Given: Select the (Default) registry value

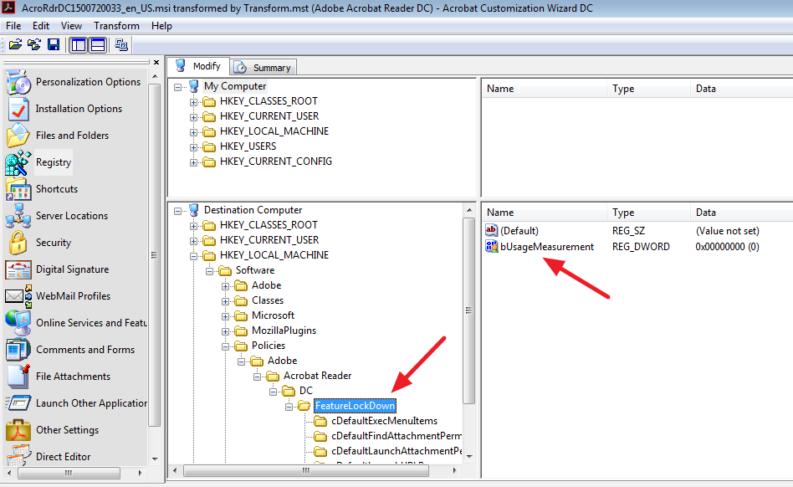Looking at the screenshot, I should coord(519,231).
